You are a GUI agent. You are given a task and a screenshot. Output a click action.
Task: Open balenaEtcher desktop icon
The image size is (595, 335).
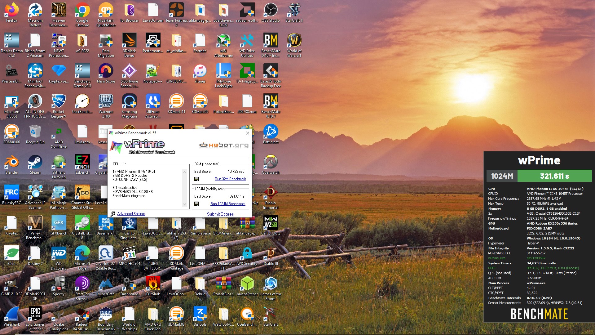click(247, 286)
